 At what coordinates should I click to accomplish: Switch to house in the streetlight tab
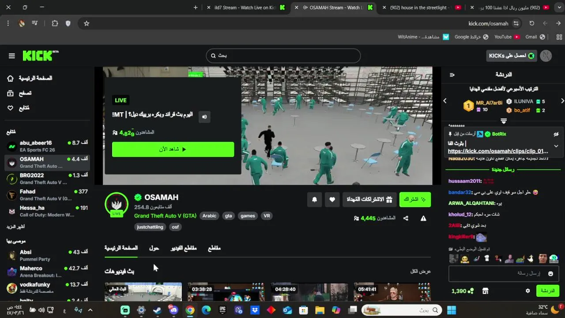point(419,8)
